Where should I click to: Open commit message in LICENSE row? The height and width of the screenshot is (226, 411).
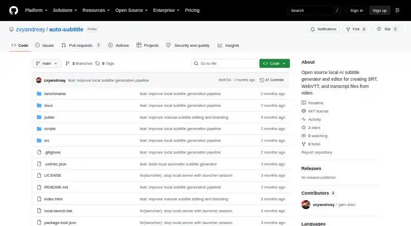click(x=186, y=175)
